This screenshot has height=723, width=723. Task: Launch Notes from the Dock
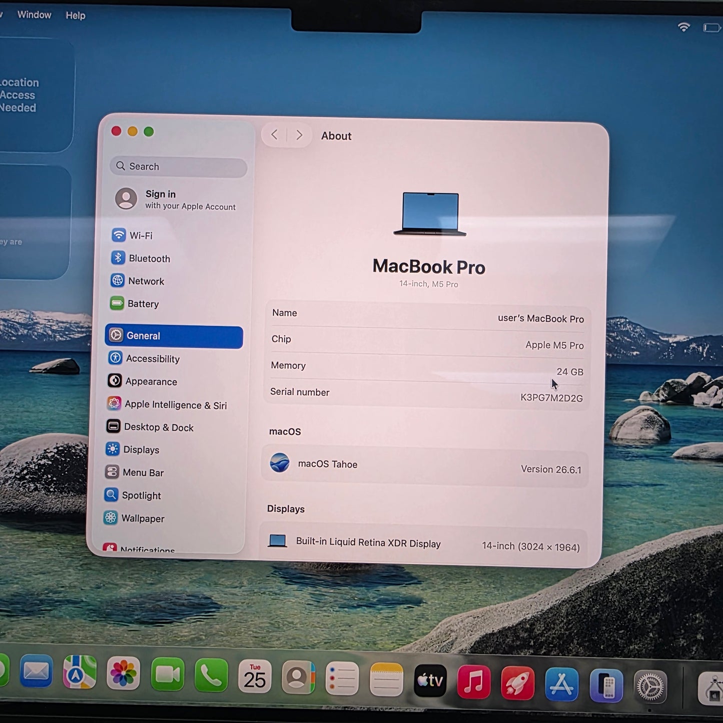coord(386,680)
